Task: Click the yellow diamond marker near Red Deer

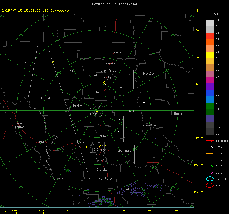Action: [105, 83]
